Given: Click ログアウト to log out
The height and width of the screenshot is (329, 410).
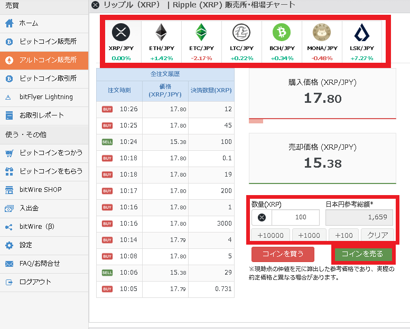Looking at the screenshot, I should click(x=44, y=283).
